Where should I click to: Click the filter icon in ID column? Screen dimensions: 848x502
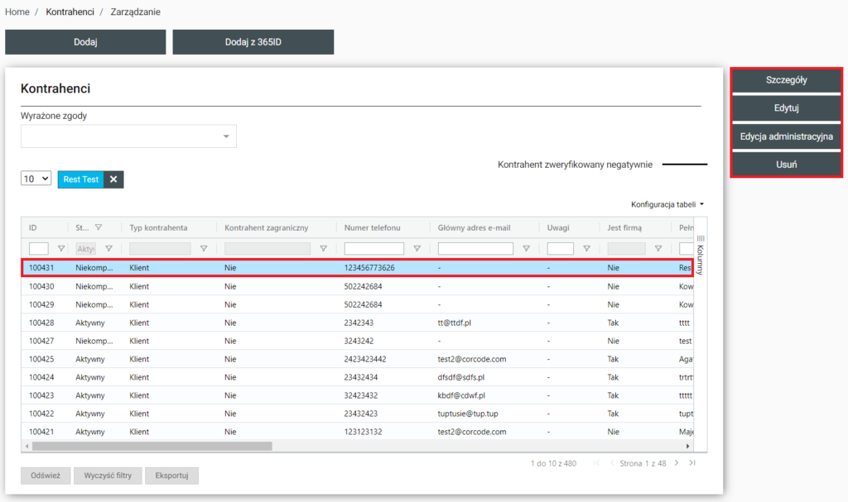[x=60, y=248]
